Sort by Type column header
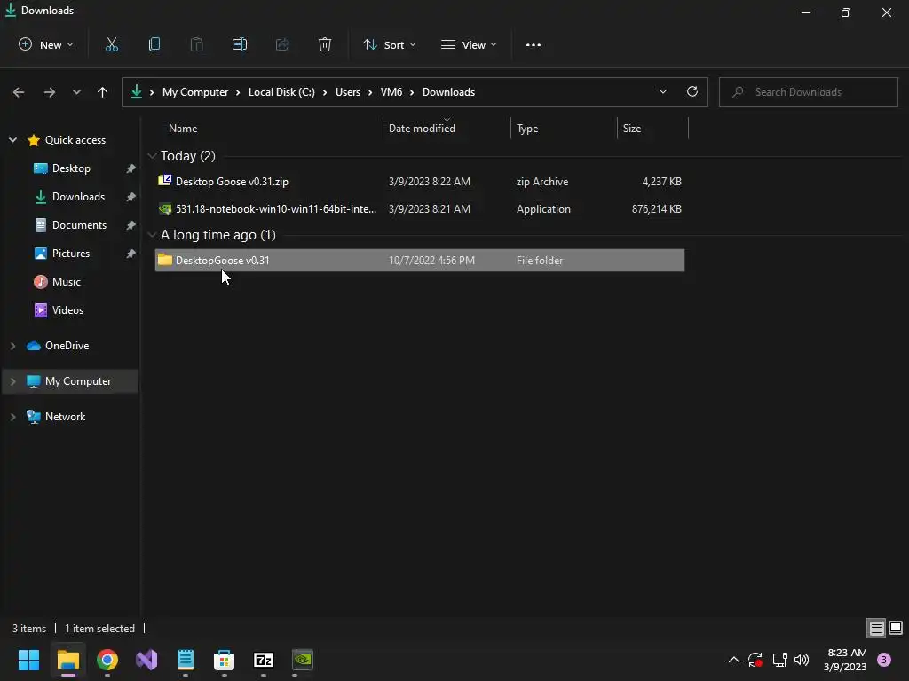The image size is (909, 681). (x=527, y=129)
